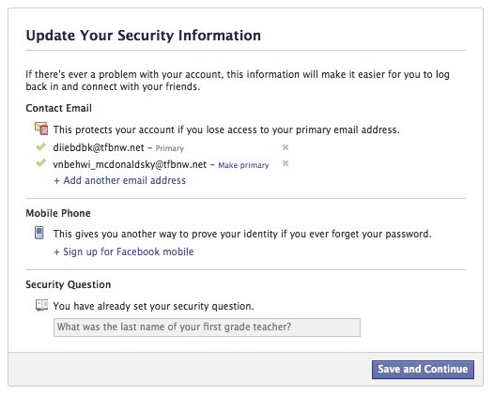Sign up for Facebook mobile

click(124, 251)
